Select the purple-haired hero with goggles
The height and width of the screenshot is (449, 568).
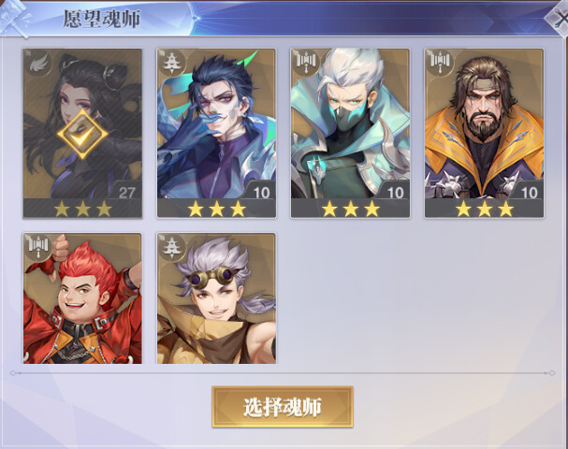coord(216,298)
